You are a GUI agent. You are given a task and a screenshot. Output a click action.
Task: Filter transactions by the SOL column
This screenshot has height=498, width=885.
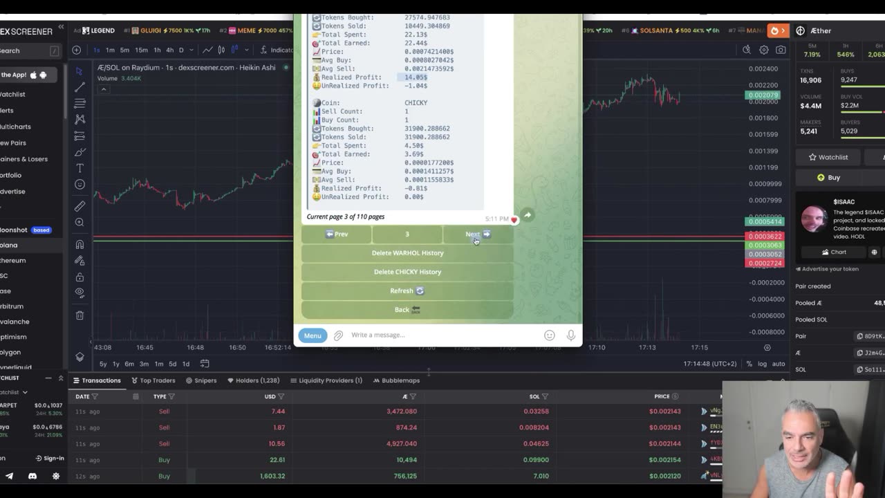click(x=545, y=397)
